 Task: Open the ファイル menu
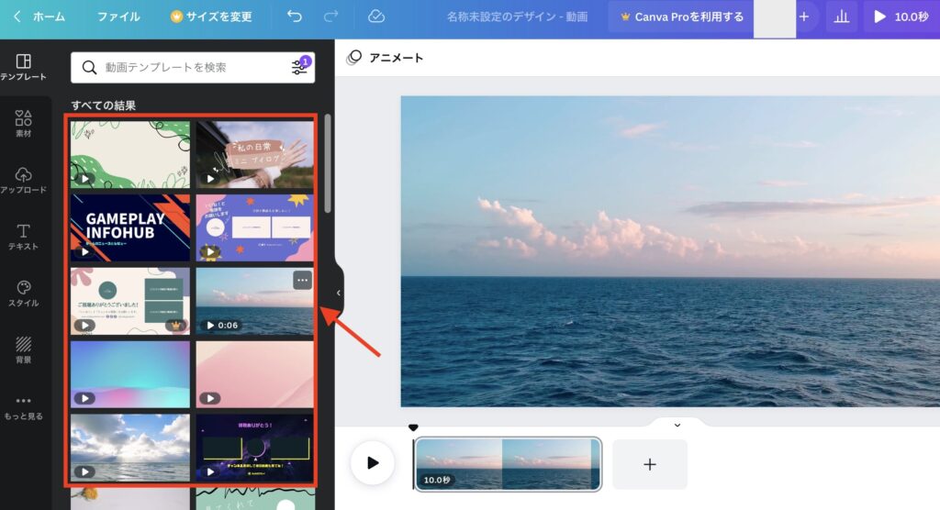[x=118, y=17]
